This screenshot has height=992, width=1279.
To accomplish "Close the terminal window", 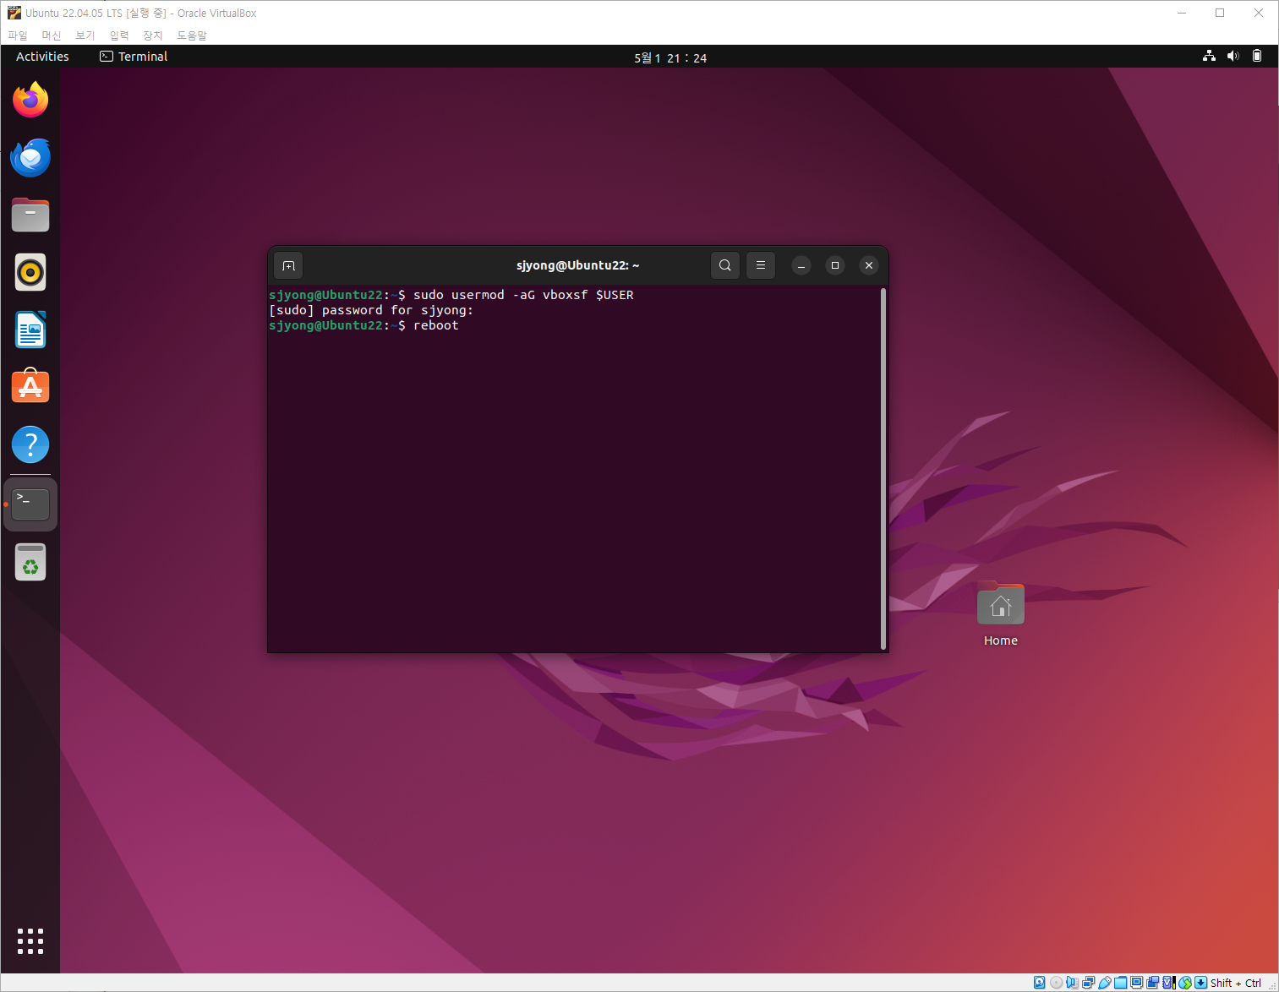I will (x=869, y=265).
